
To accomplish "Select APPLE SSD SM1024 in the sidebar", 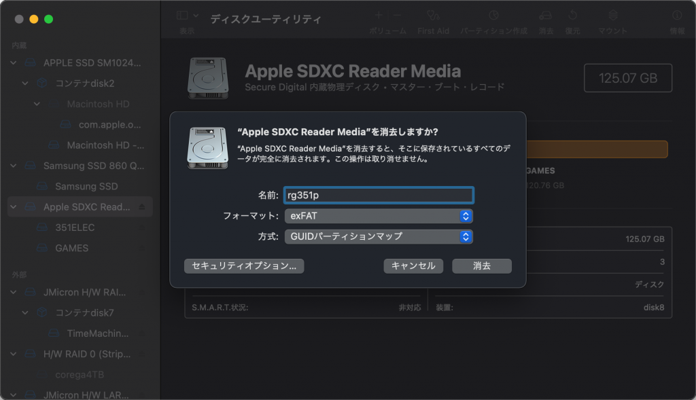I will [92, 63].
